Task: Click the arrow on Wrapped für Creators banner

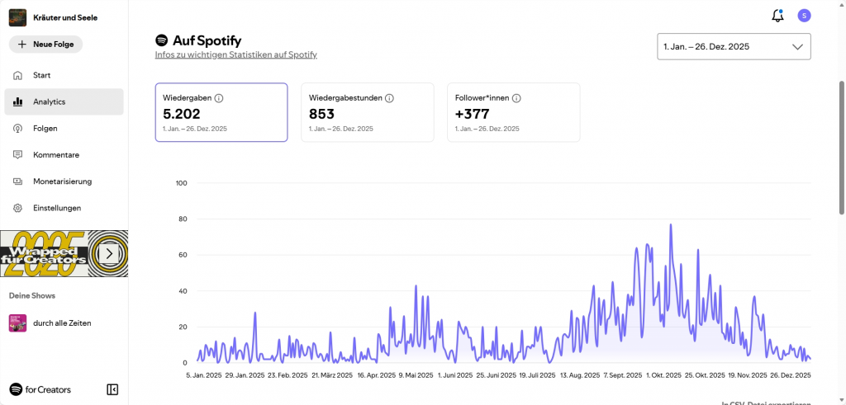Action: (x=107, y=253)
